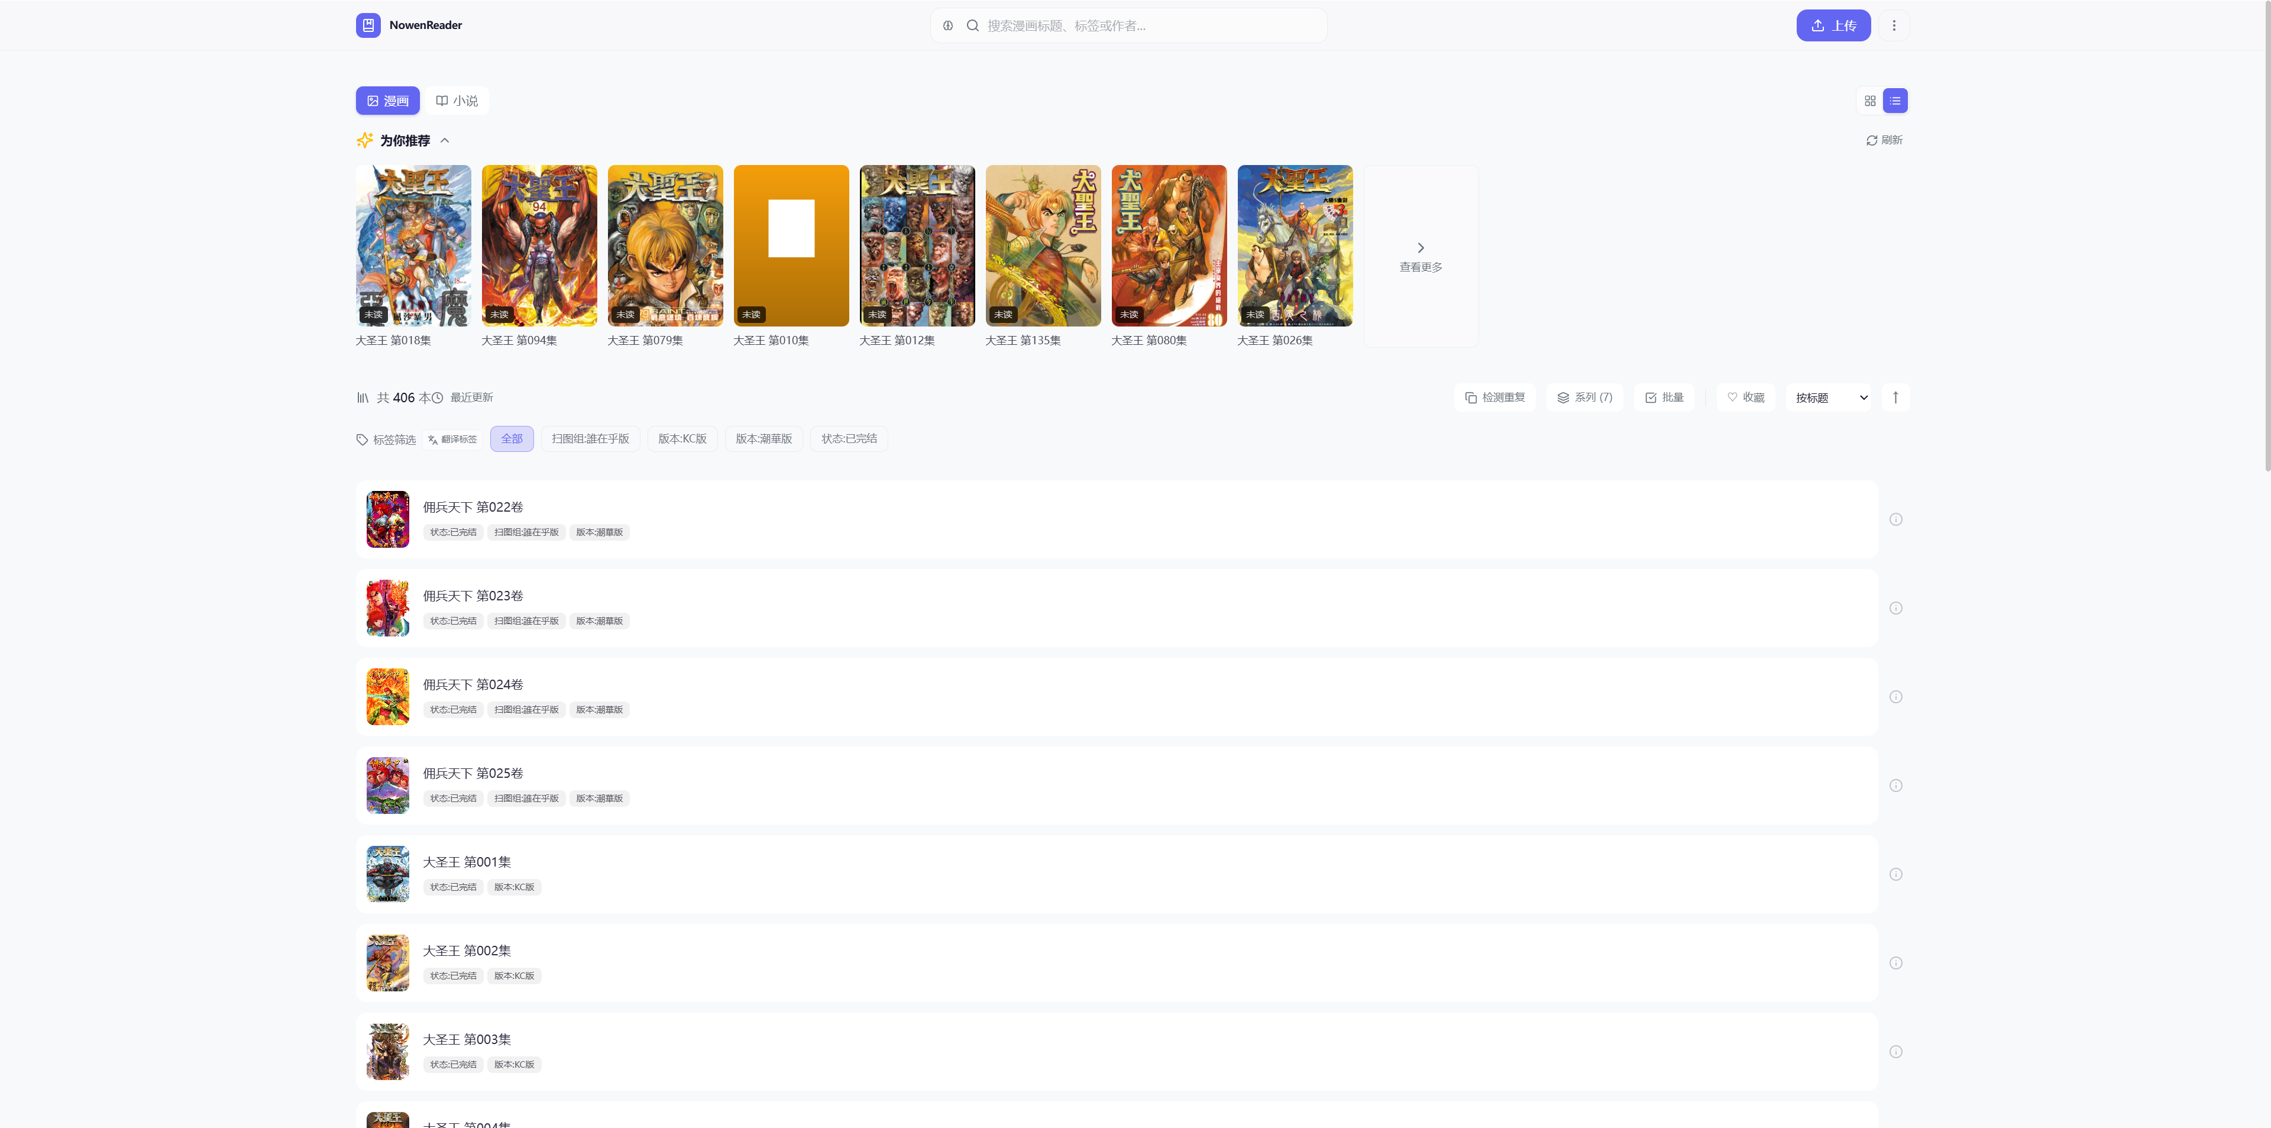Switch to grid view layout
Viewport: 2271px width, 1128px height.
1870,101
